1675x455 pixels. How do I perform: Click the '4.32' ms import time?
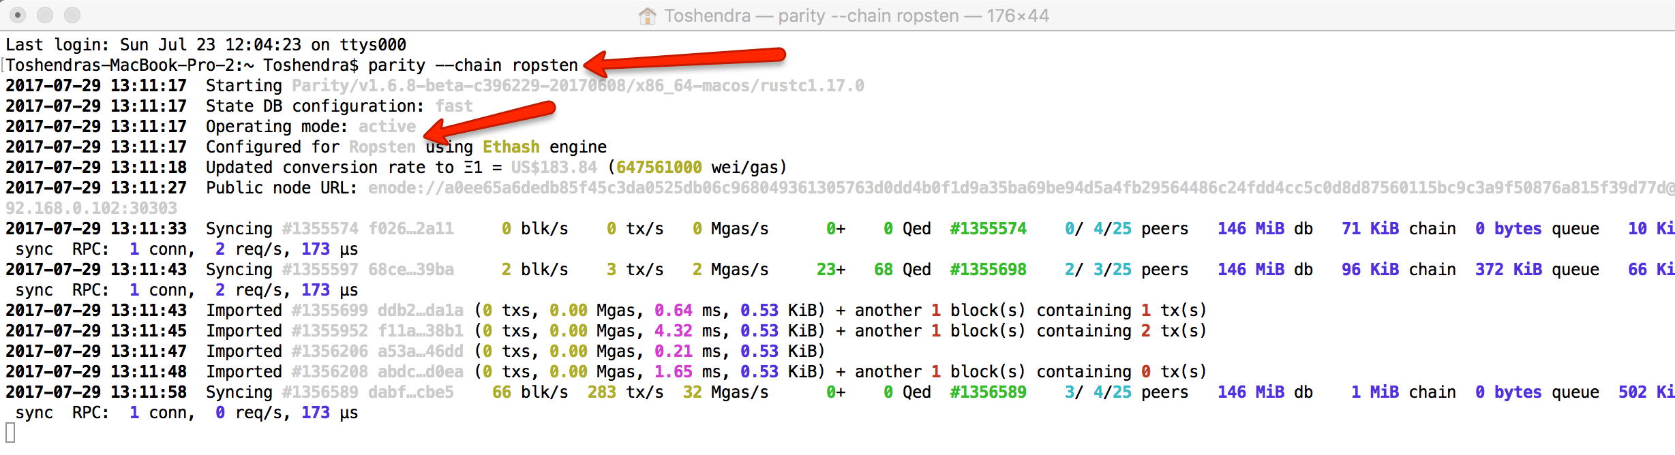[x=674, y=331]
